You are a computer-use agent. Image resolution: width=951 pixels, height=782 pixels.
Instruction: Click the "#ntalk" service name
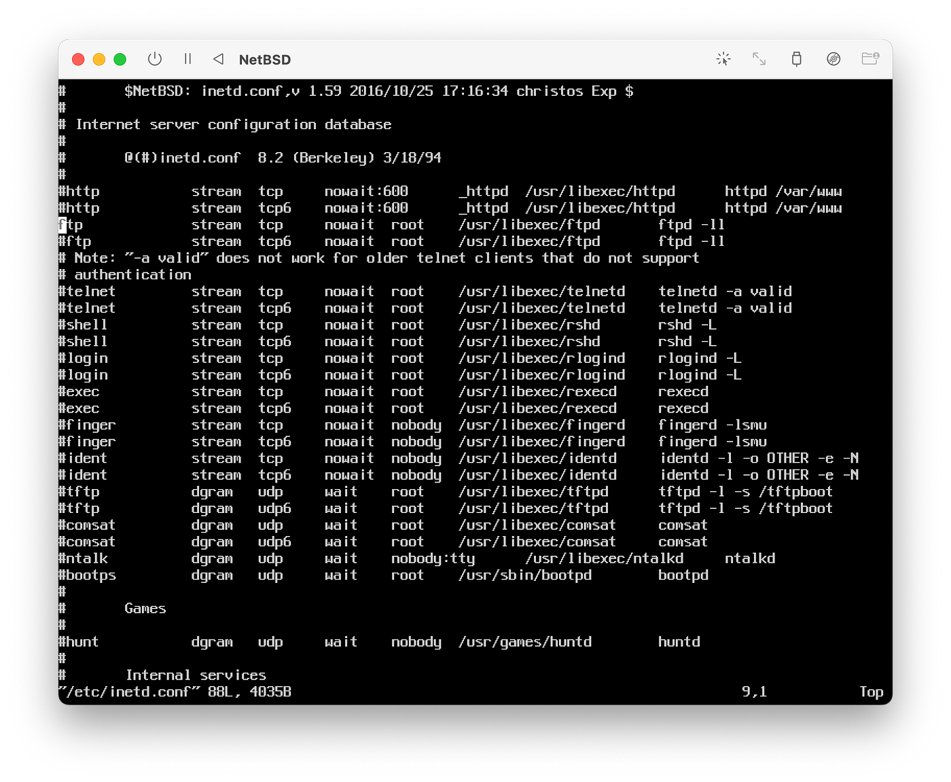click(83, 558)
